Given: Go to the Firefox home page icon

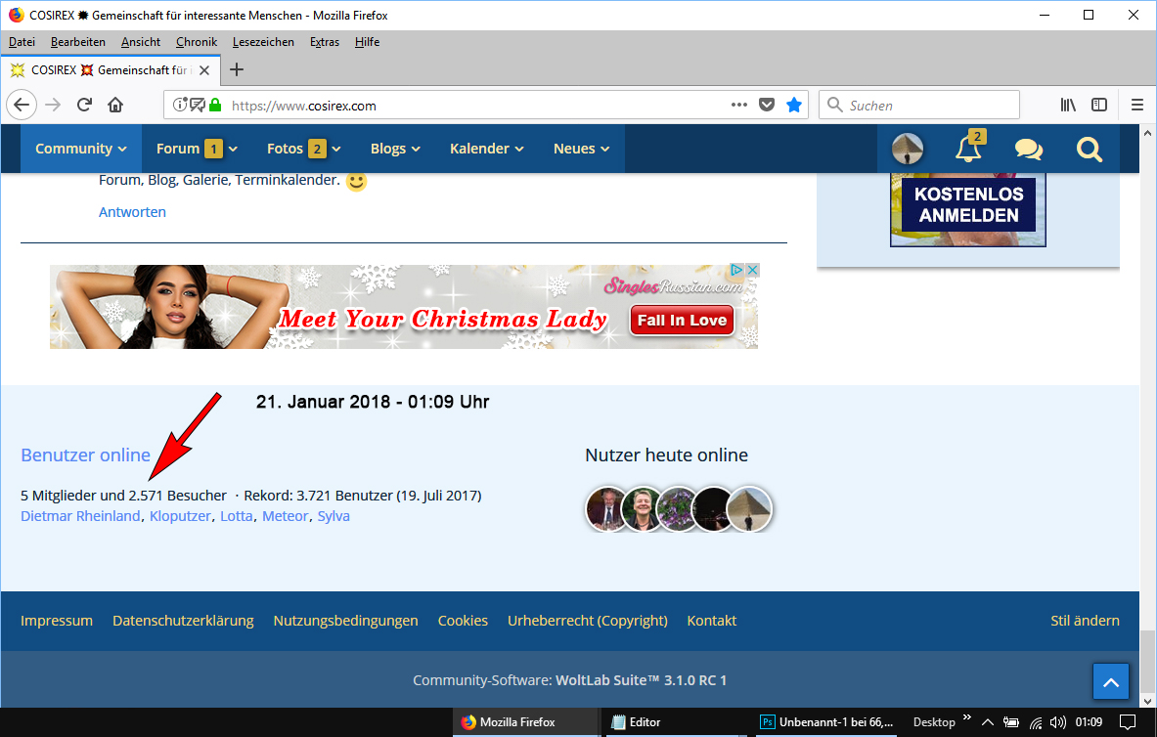Looking at the screenshot, I should coord(115,106).
